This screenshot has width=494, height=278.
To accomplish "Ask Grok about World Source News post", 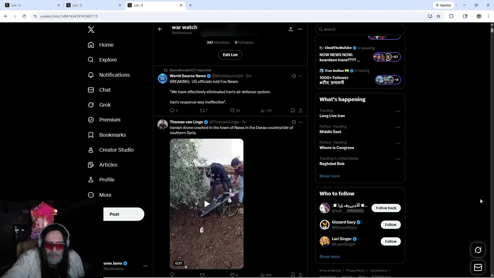I will [x=294, y=76].
